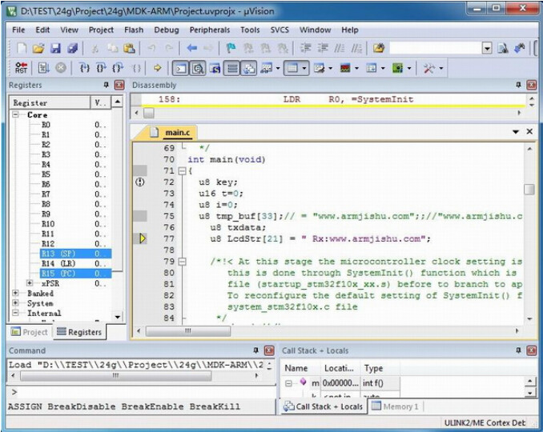
Task: Toggle pin on the Command panel
Action: click(256, 350)
